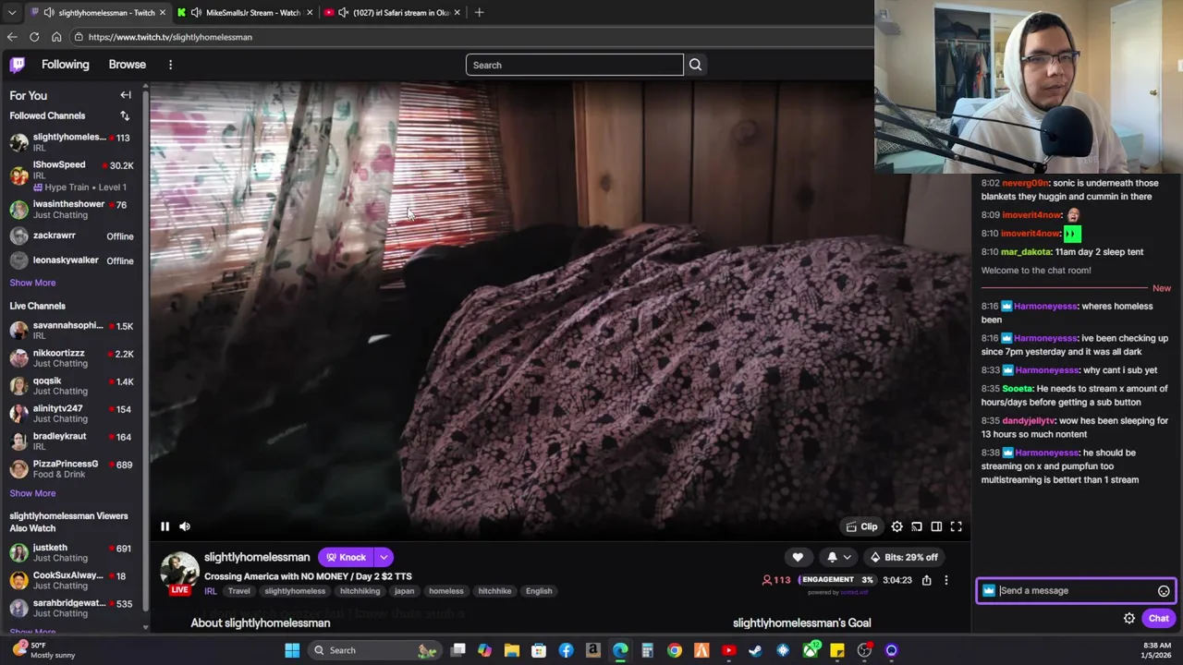Open the dropdown beside the Knock button
This screenshot has height=665, width=1183.
click(384, 557)
